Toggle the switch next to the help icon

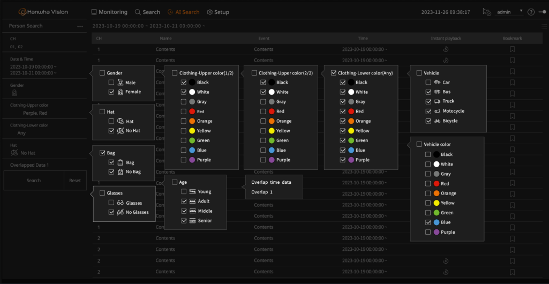pos(542,12)
